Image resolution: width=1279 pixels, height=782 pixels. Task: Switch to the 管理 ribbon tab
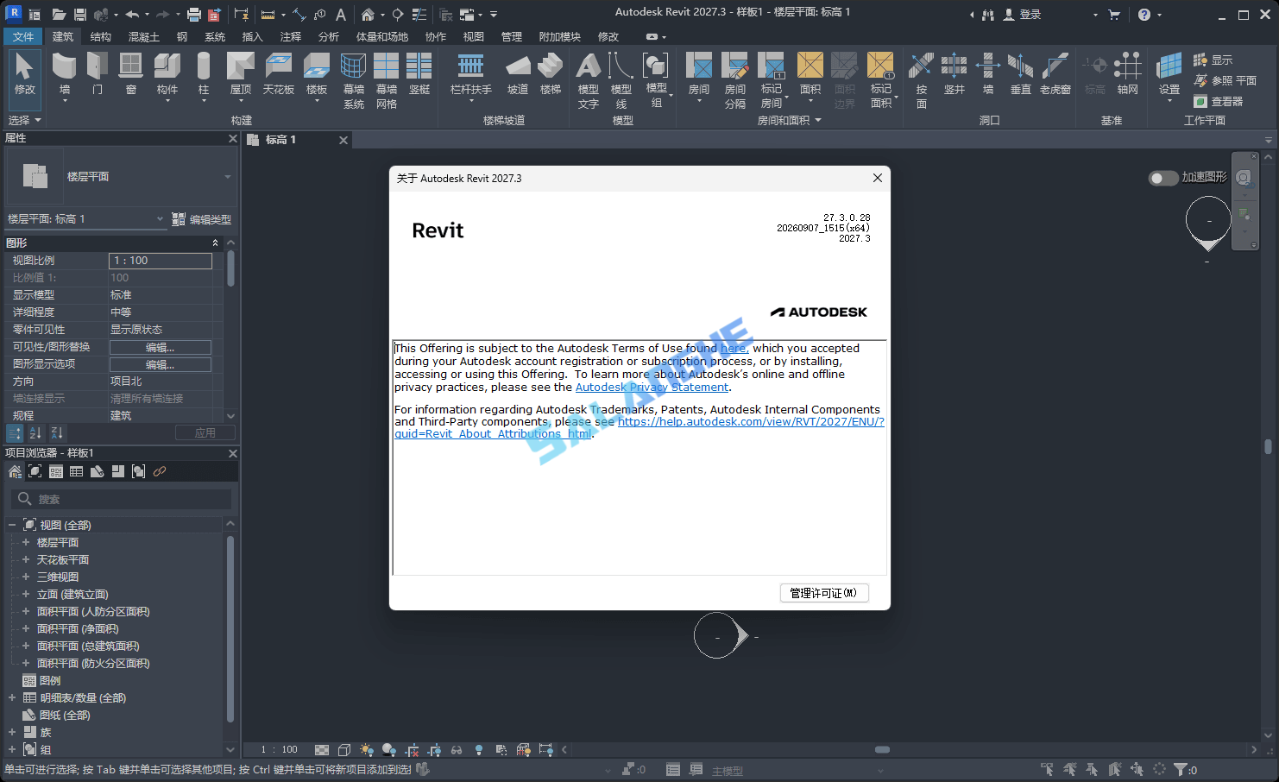tap(512, 36)
